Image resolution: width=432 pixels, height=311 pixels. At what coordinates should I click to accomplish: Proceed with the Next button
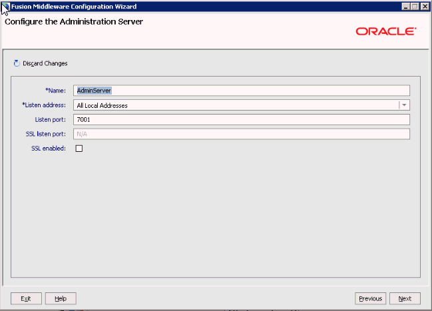coord(405,298)
